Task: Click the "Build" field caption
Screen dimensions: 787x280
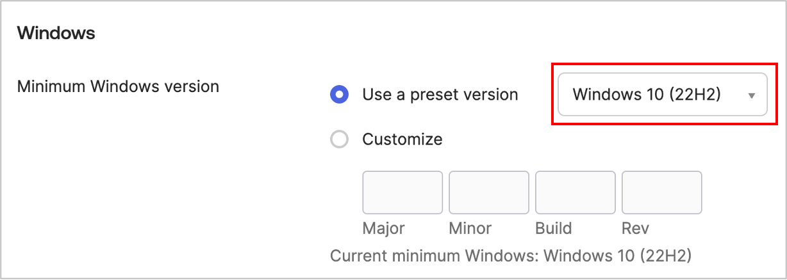Action: tap(554, 228)
